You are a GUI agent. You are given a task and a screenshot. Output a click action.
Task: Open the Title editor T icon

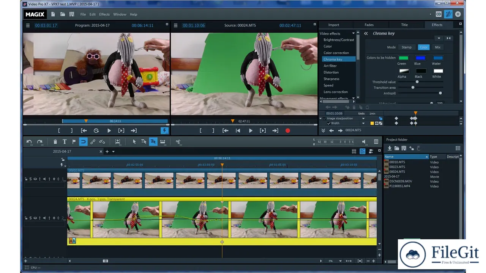65,142
